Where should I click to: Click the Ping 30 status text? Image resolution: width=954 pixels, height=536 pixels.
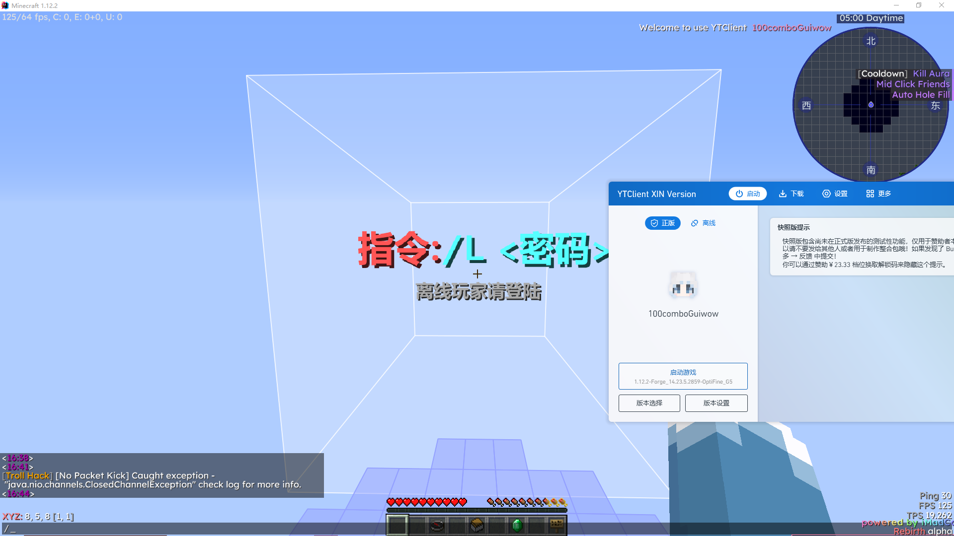tap(935, 496)
